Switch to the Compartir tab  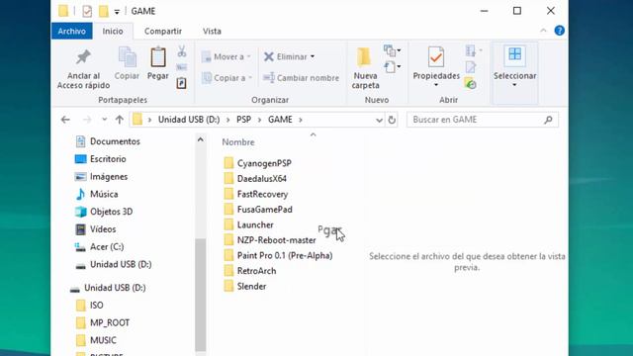pos(163,31)
